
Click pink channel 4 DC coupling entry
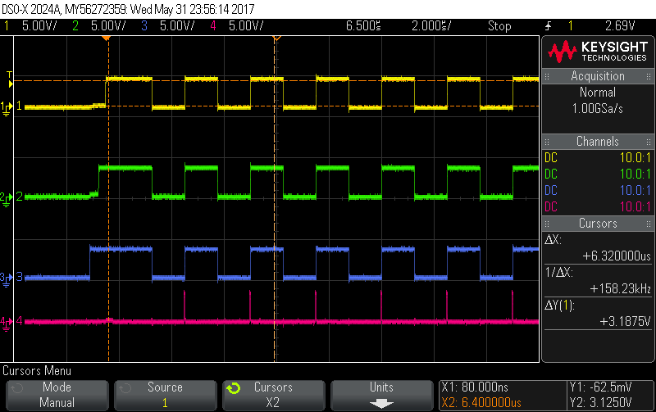(598, 206)
